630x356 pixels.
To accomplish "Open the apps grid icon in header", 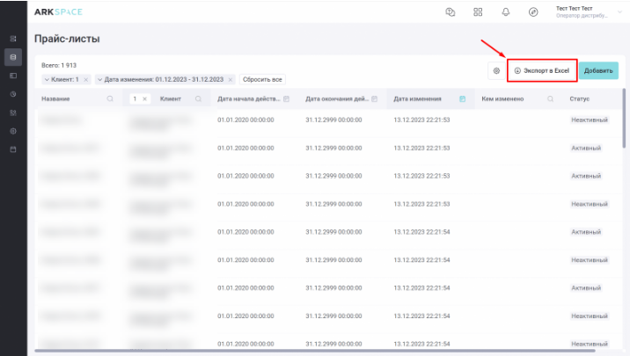I will point(478,12).
